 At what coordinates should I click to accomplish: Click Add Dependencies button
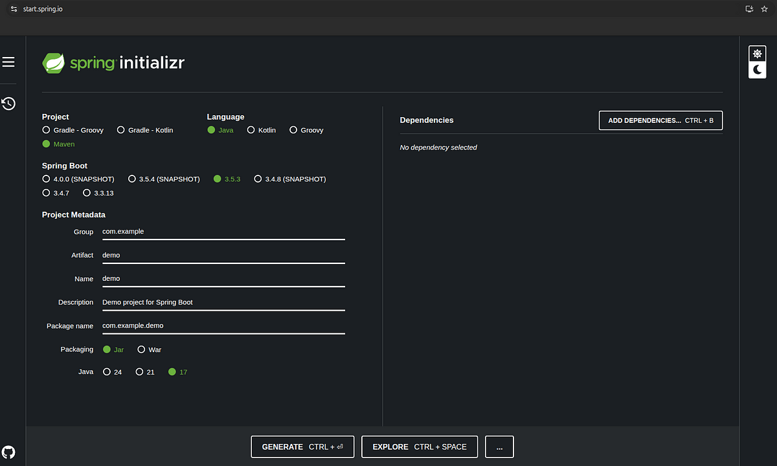click(x=660, y=120)
